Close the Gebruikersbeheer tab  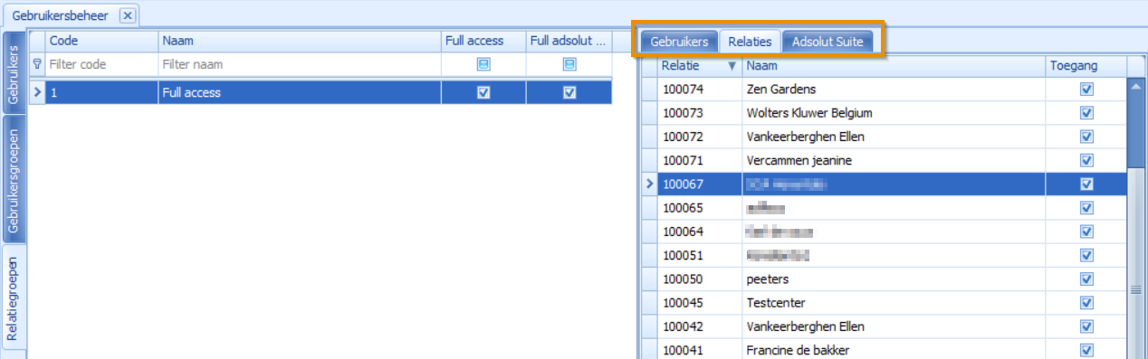pos(128,15)
